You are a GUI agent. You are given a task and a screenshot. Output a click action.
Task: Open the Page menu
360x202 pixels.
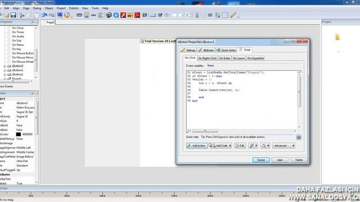[x=26, y=8]
